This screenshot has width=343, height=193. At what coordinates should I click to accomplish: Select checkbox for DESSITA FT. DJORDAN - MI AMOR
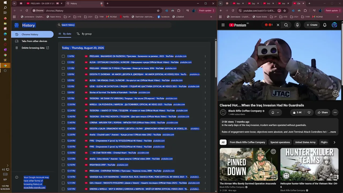click(x=63, y=75)
